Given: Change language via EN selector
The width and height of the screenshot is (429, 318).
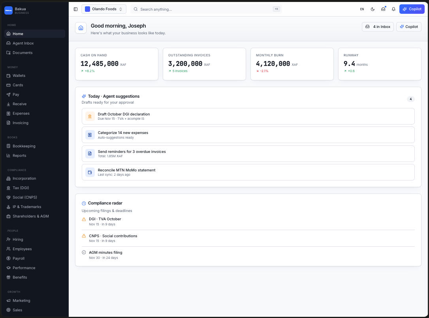Looking at the screenshot, I should (362, 9).
